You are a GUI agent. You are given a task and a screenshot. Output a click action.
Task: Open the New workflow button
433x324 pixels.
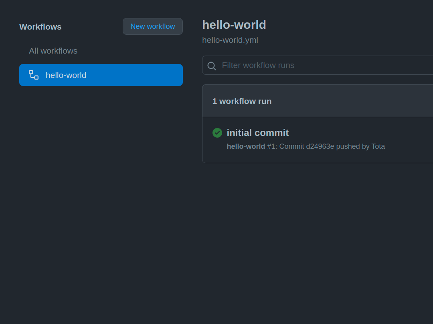[x=152, y=26]
